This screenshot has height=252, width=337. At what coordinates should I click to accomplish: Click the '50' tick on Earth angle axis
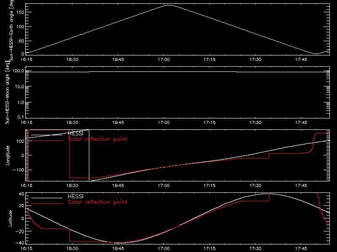tap(21, 41)
